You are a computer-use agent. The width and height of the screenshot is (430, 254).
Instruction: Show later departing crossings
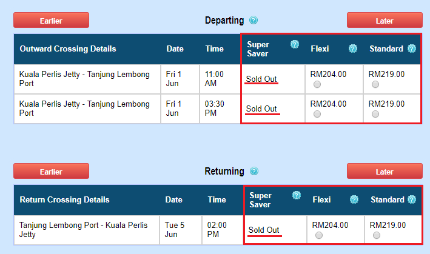pos(385,21)
